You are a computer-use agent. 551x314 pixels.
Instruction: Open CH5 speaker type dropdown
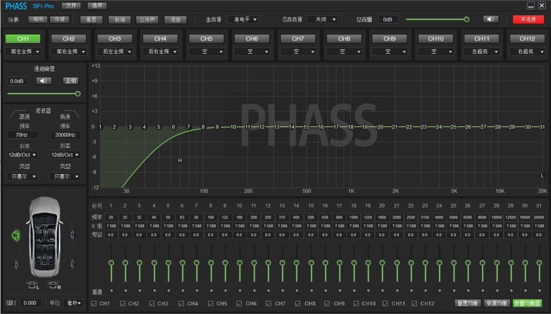tap(206, 52)
